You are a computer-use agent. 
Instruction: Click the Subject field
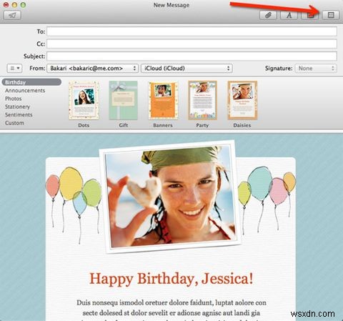tap(192, 56)
